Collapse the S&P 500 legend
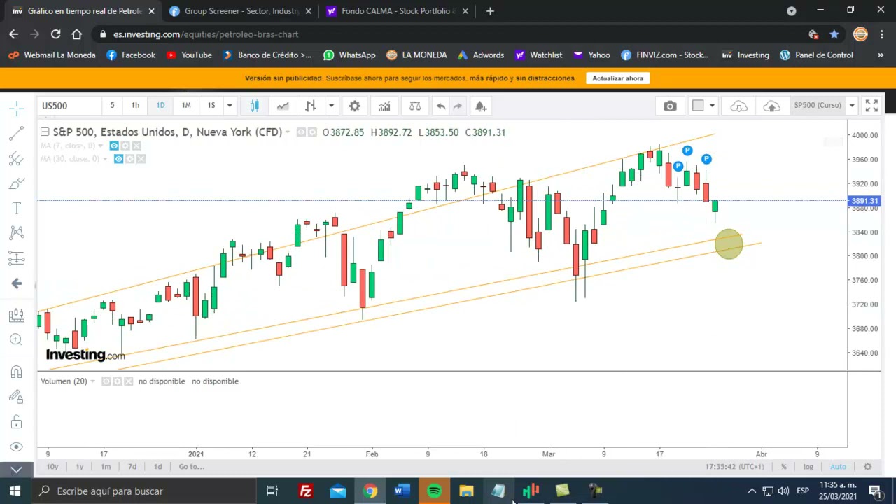Screen dimensions: 896x504 [45, 132]
